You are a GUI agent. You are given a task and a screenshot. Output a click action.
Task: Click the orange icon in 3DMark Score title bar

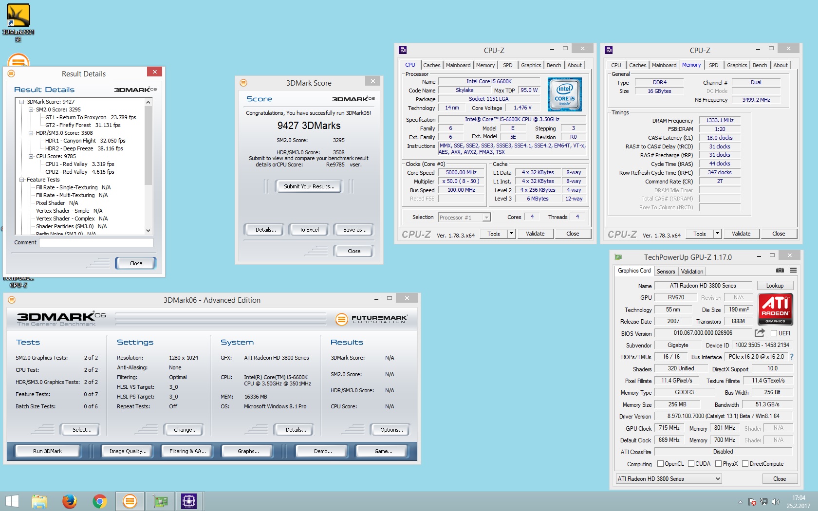click(x=243, y=83)
